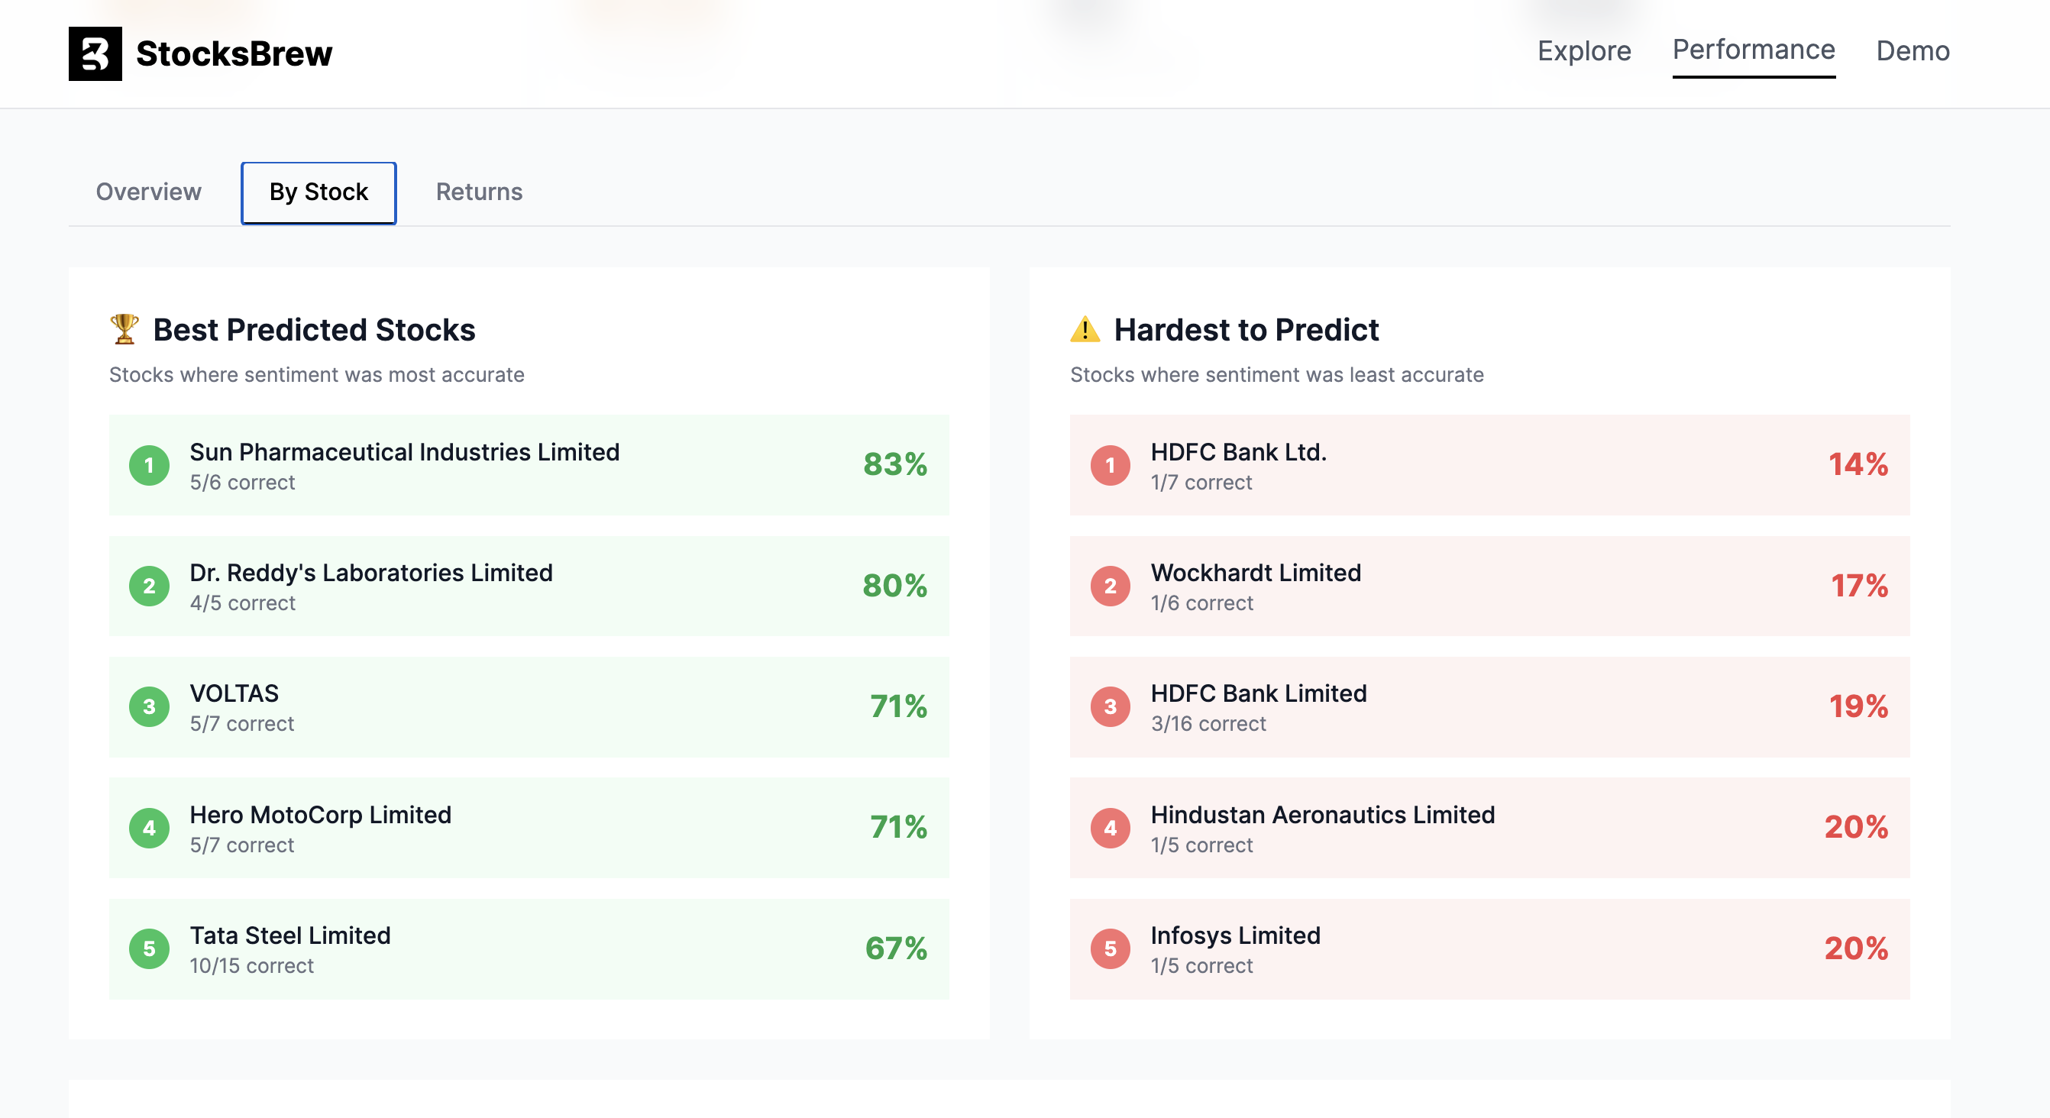Go to the Explore page
Viewport: 2050px width, 1118px height.
click(1583, 51)
